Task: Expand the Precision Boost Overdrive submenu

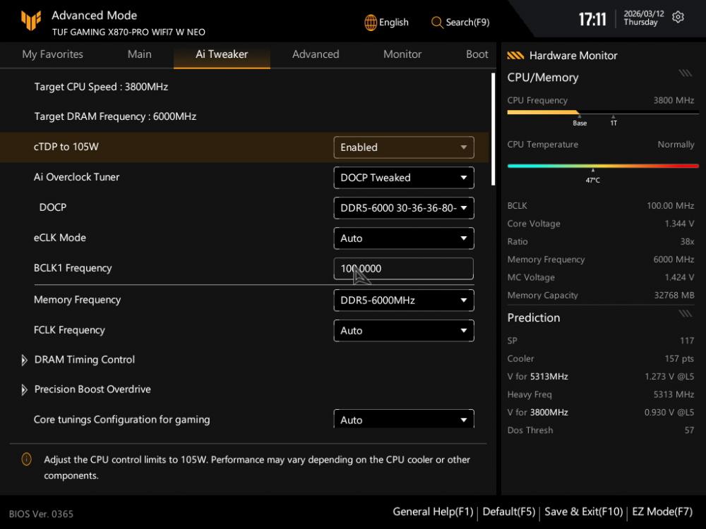Action: click(92, 389)
